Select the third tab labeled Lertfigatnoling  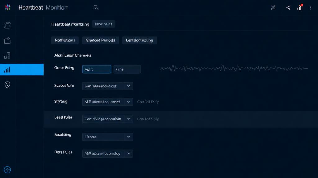pos(139,40)
